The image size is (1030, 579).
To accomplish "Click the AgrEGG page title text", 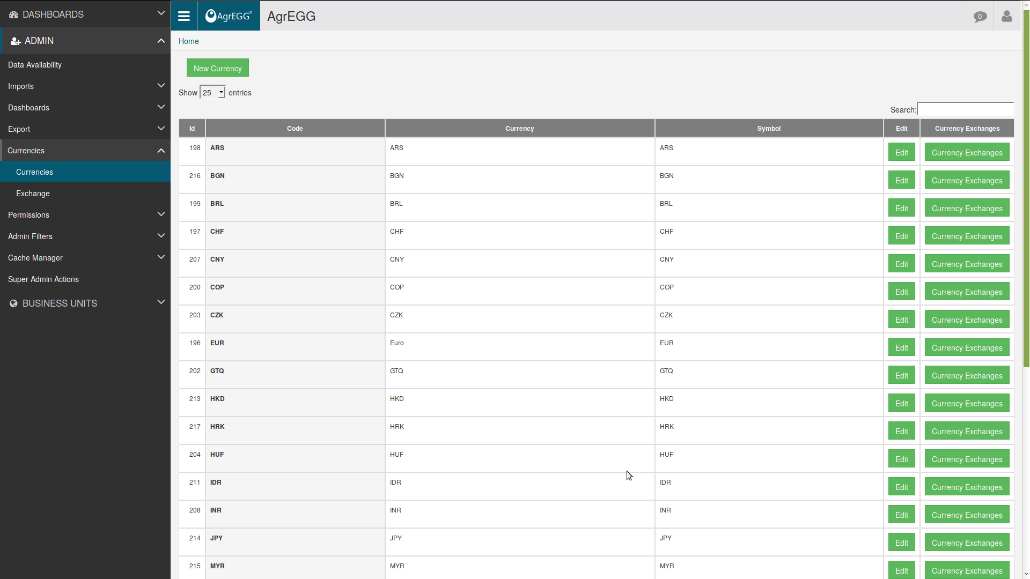I will click(x=291, y=17).
